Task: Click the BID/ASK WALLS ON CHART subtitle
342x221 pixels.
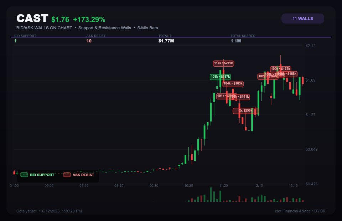Action: click(44, 28)
